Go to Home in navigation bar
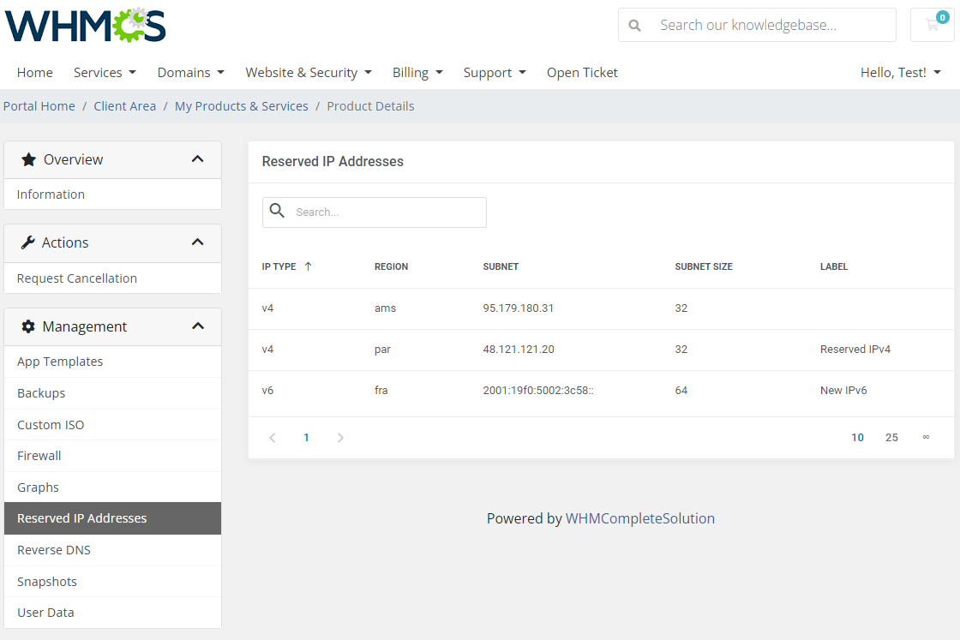 35,72
